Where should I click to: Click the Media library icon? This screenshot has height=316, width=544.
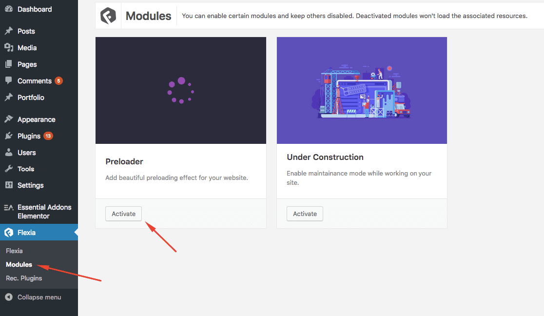[9, 48]
